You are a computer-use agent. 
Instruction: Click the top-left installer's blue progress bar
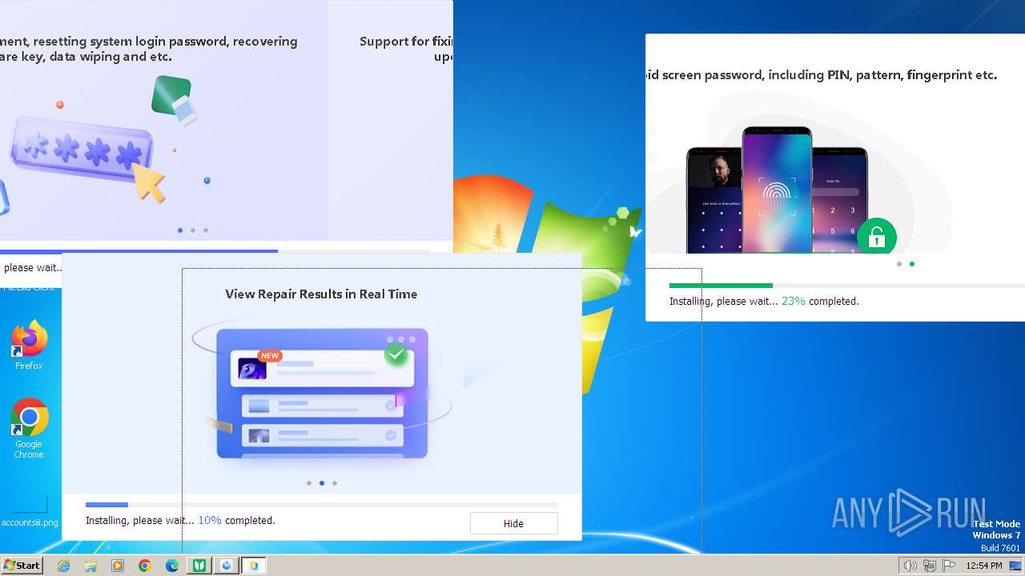[215, 251]
